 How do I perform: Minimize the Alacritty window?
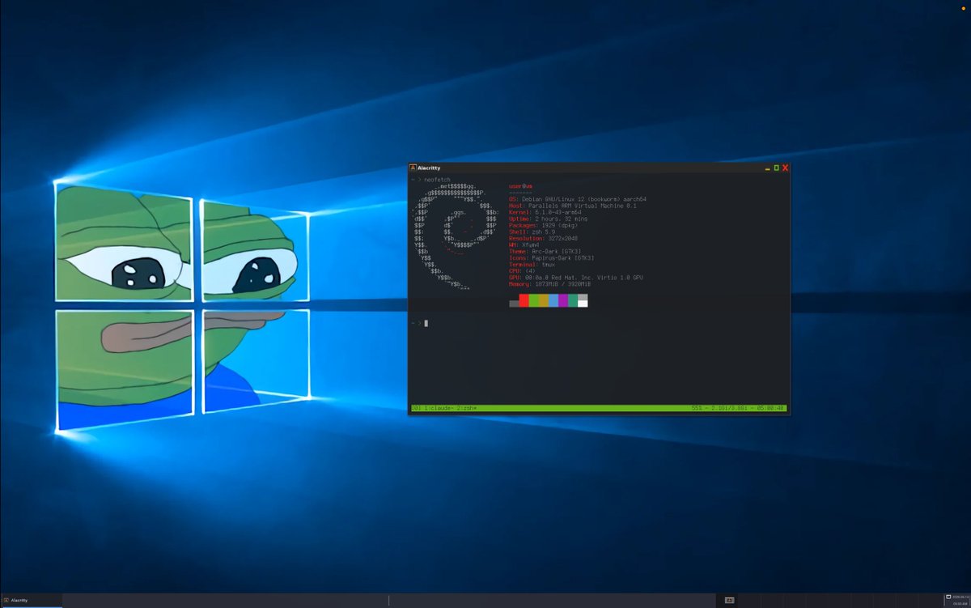tap(767, 168)
